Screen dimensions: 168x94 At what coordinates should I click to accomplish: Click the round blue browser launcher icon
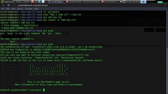(43, 2)
